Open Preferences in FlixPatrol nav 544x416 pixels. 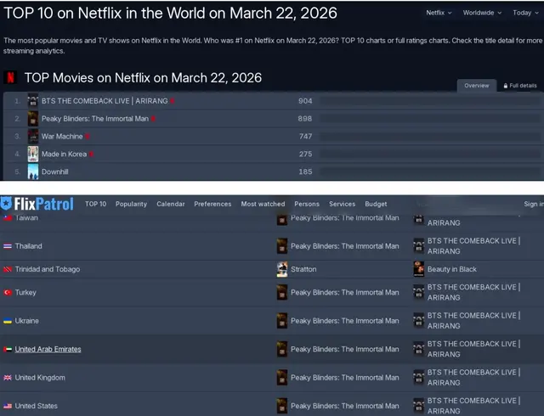[x=212, y=205]
